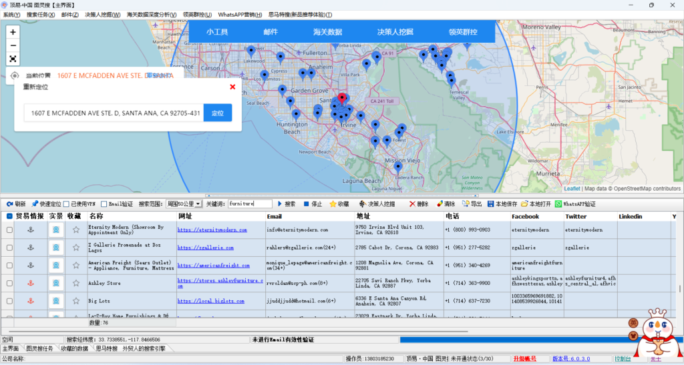Screen dimensions: 684x365
Task: Zoom out the map with minus button
Action: (13, 45)
